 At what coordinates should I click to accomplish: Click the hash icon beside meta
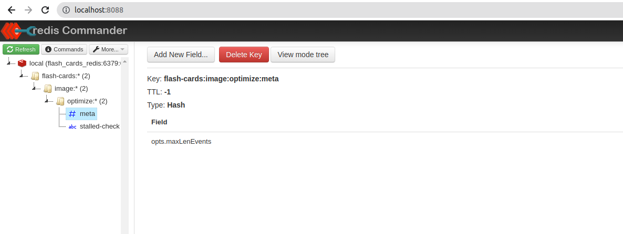point(72,114)
